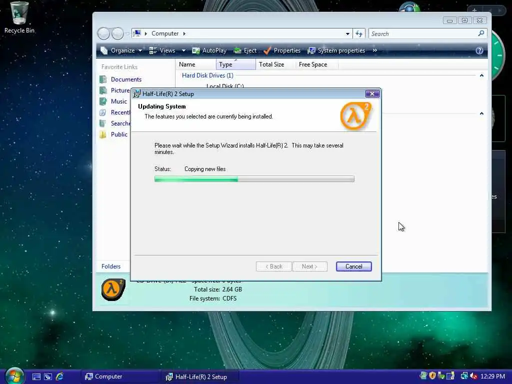Click the network tray icon
Viewport: 512px width, 384px height.
(464, 376)
